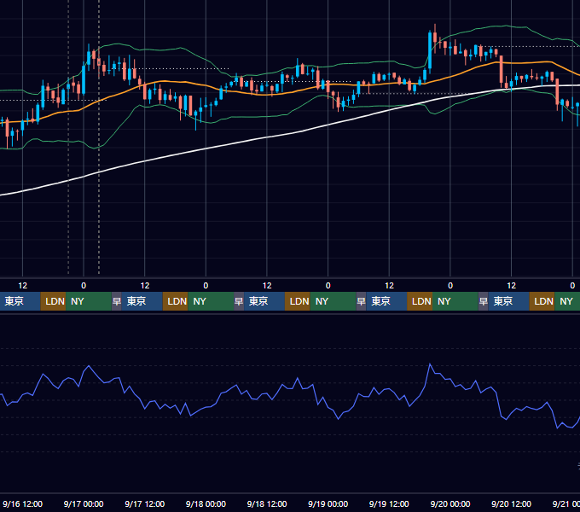This screenshot has width=580, height=512.
Task: Click the LDN block left of 9/19 00:00 NY
Action: pyautogui.click(x=298, y=301)
